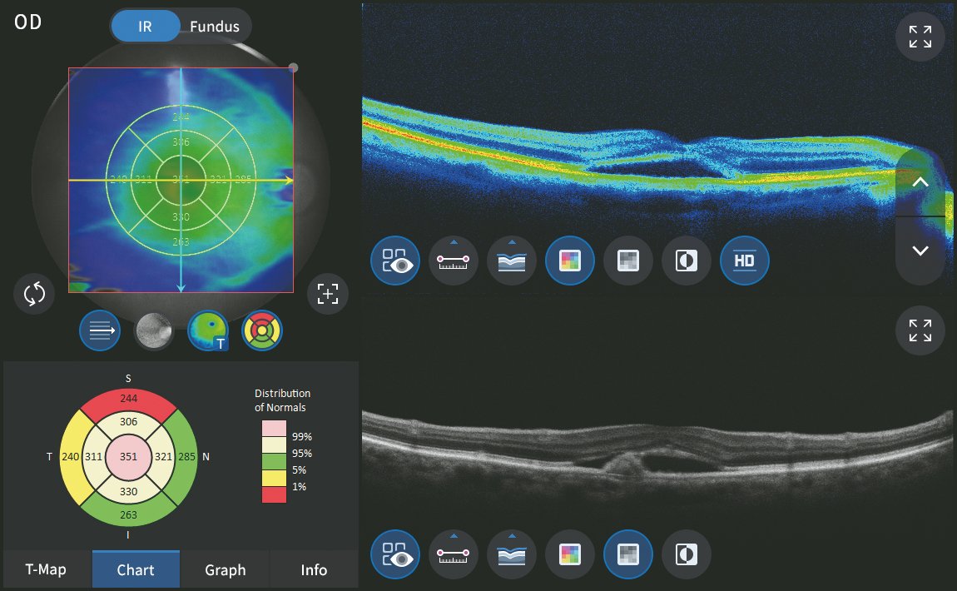Show the grayscale fundus thumbnail overlay
Image resolution: width=957 pixels, height=591 pixels.
pyautogui.click(x=154, y=330)
